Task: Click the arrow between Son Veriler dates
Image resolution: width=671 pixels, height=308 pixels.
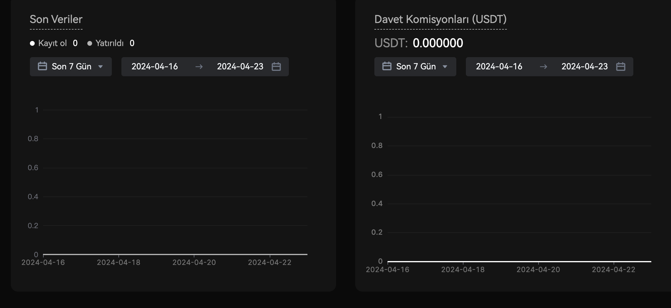Action: pyautogui.click(x=199, y=67)
